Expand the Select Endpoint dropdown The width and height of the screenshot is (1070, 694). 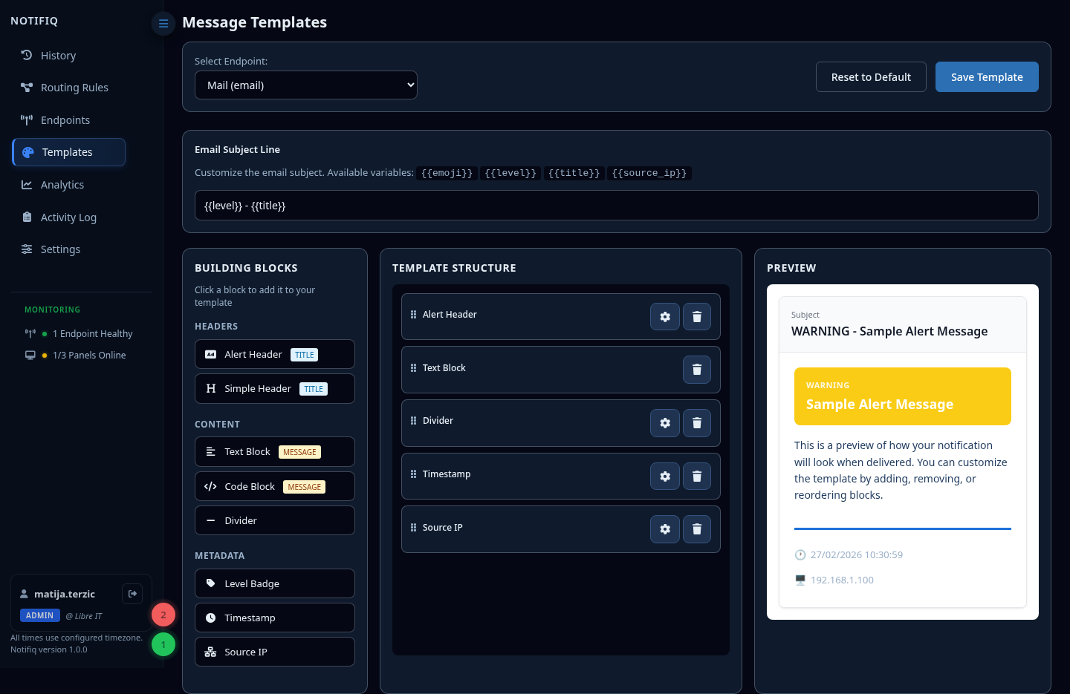306,85
